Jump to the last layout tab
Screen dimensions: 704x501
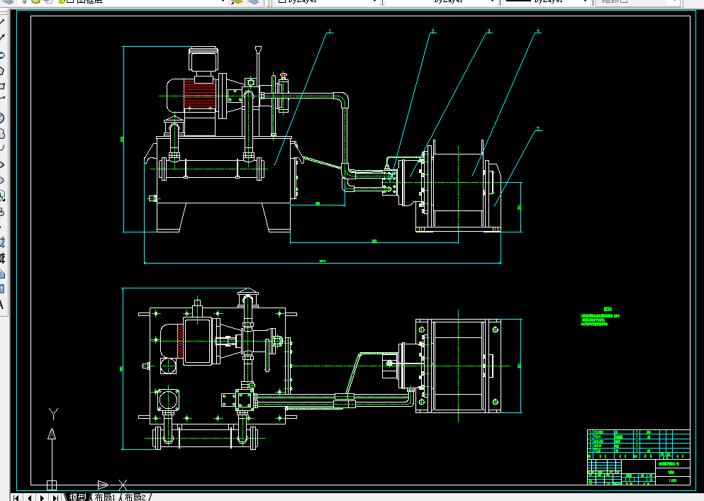(55, 497)
